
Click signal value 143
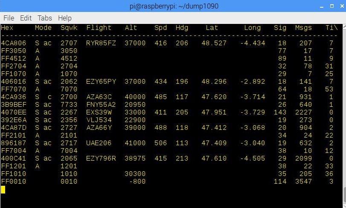coord(280,112)
